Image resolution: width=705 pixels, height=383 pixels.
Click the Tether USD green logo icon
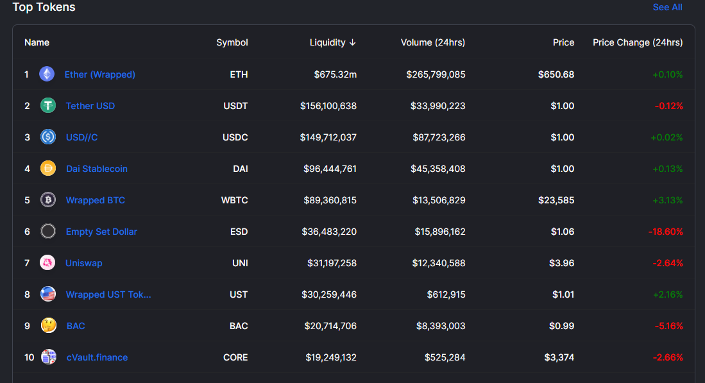click(x=48, y=106)
